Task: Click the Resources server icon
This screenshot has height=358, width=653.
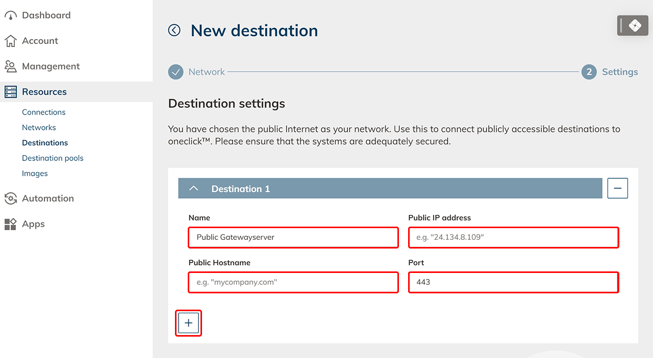Action: [11, 92]
